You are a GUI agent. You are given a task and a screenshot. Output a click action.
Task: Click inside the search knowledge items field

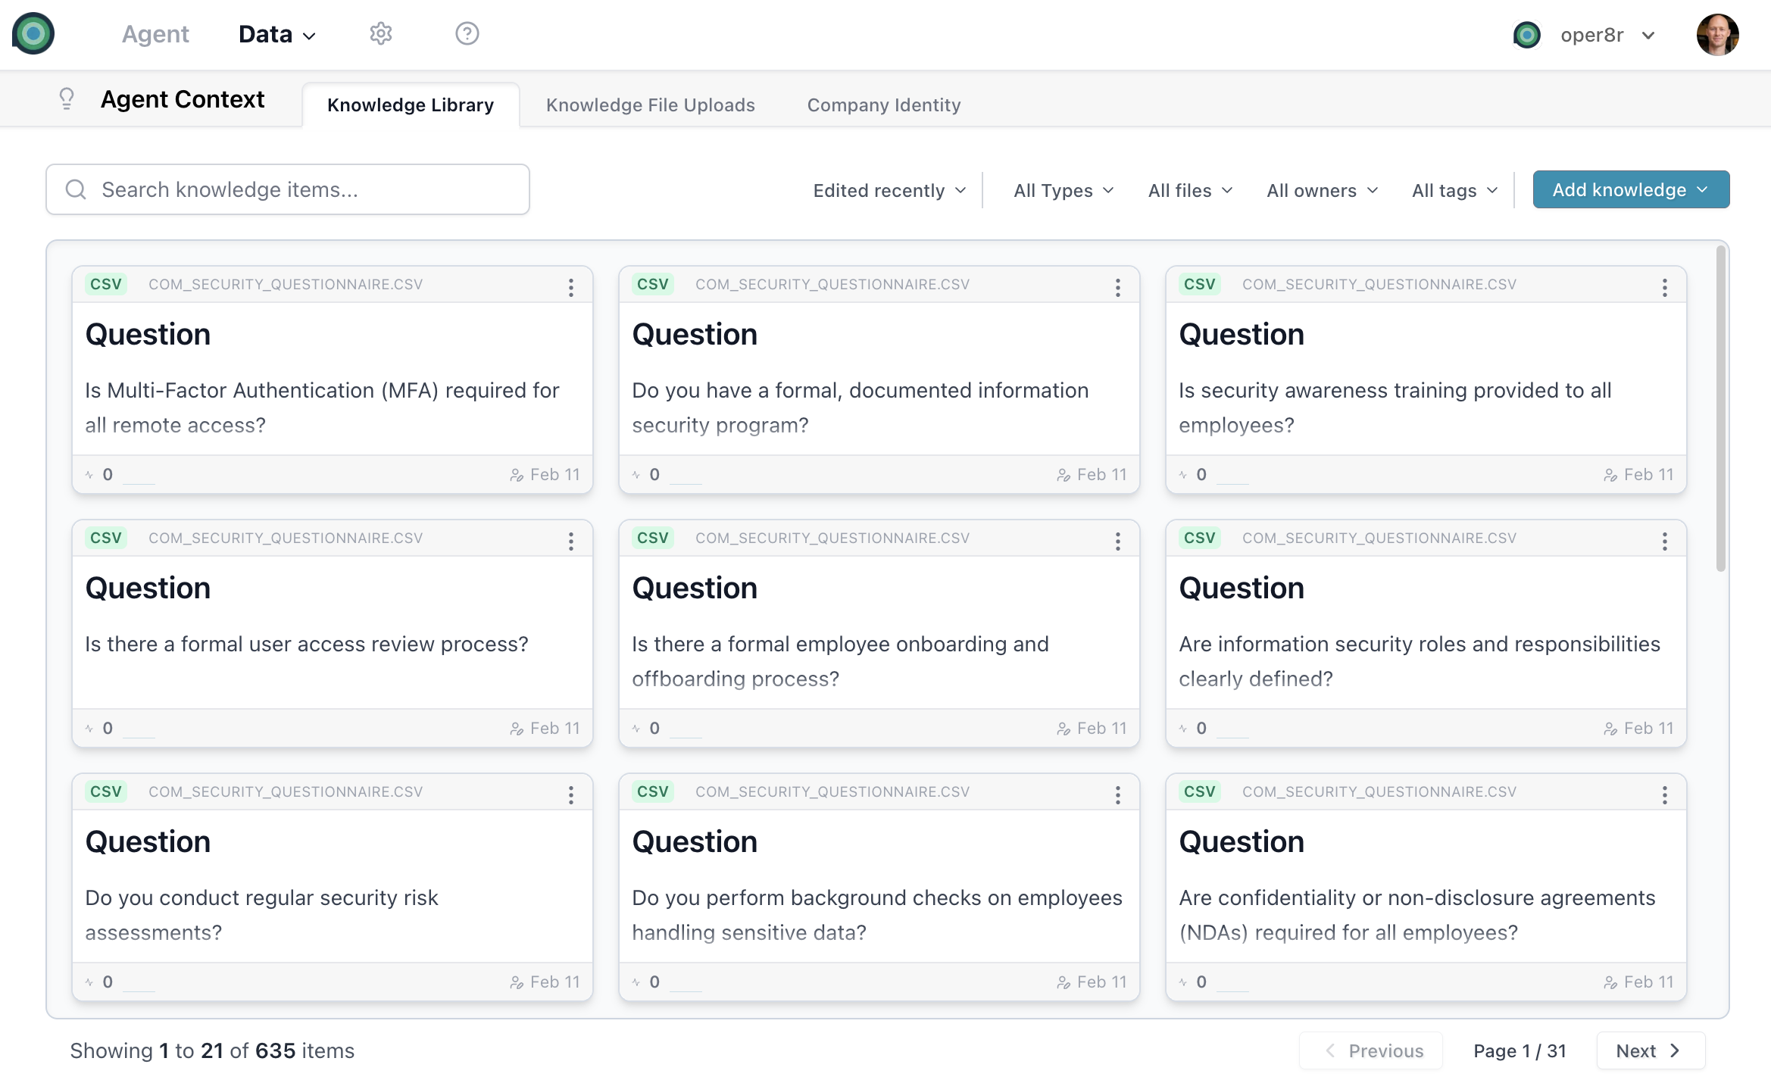pyautogui.click(x=288, y=189)
